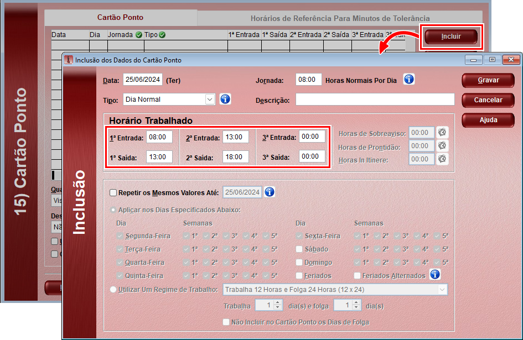Viewport: 523px width, 340px height.
Task: Click green check icon next to Tipo column
Action: click(x=162, y=35)
